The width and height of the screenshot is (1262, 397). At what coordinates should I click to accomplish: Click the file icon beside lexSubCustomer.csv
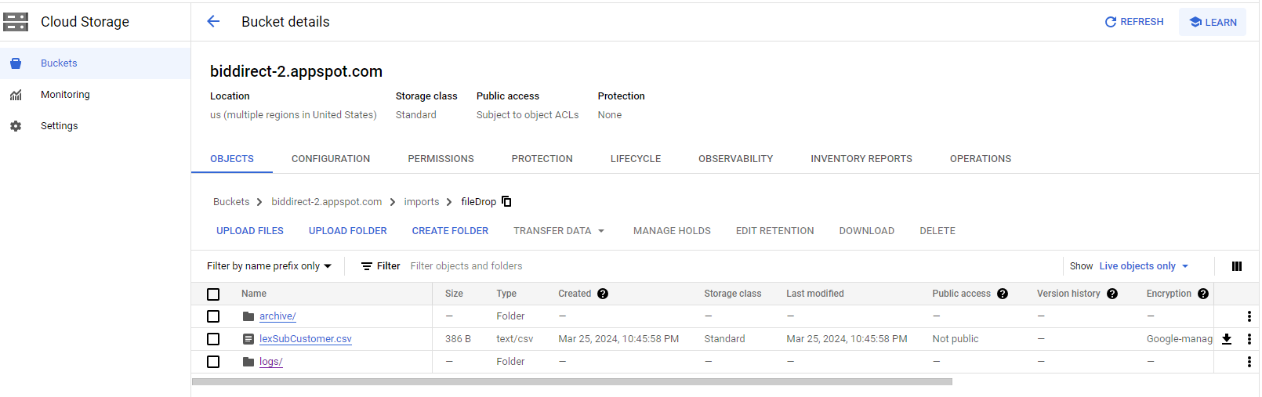[x=248, y=339]
